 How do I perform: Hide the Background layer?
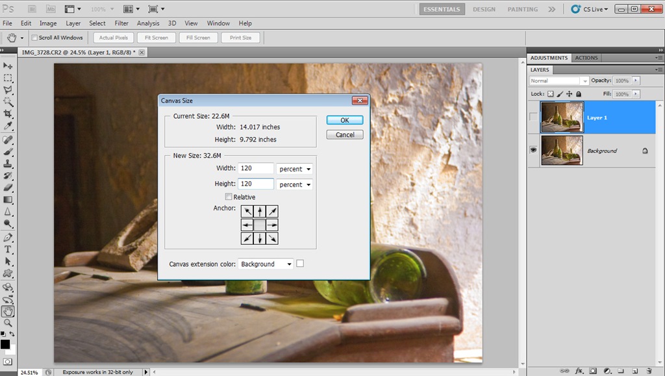534,150
